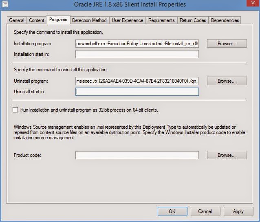The height and width of the screenshot is (222, 260).
Task: Enable run as 32-bit process checkbox
Action: (x=15, y=110)
